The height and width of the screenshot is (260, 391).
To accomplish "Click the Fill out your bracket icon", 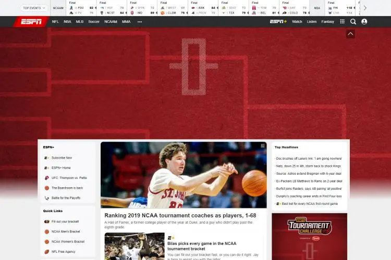I will click(46, 222).
